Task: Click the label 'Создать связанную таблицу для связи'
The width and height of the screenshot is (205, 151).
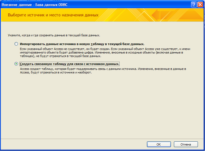Action: (x=70, y=64)
